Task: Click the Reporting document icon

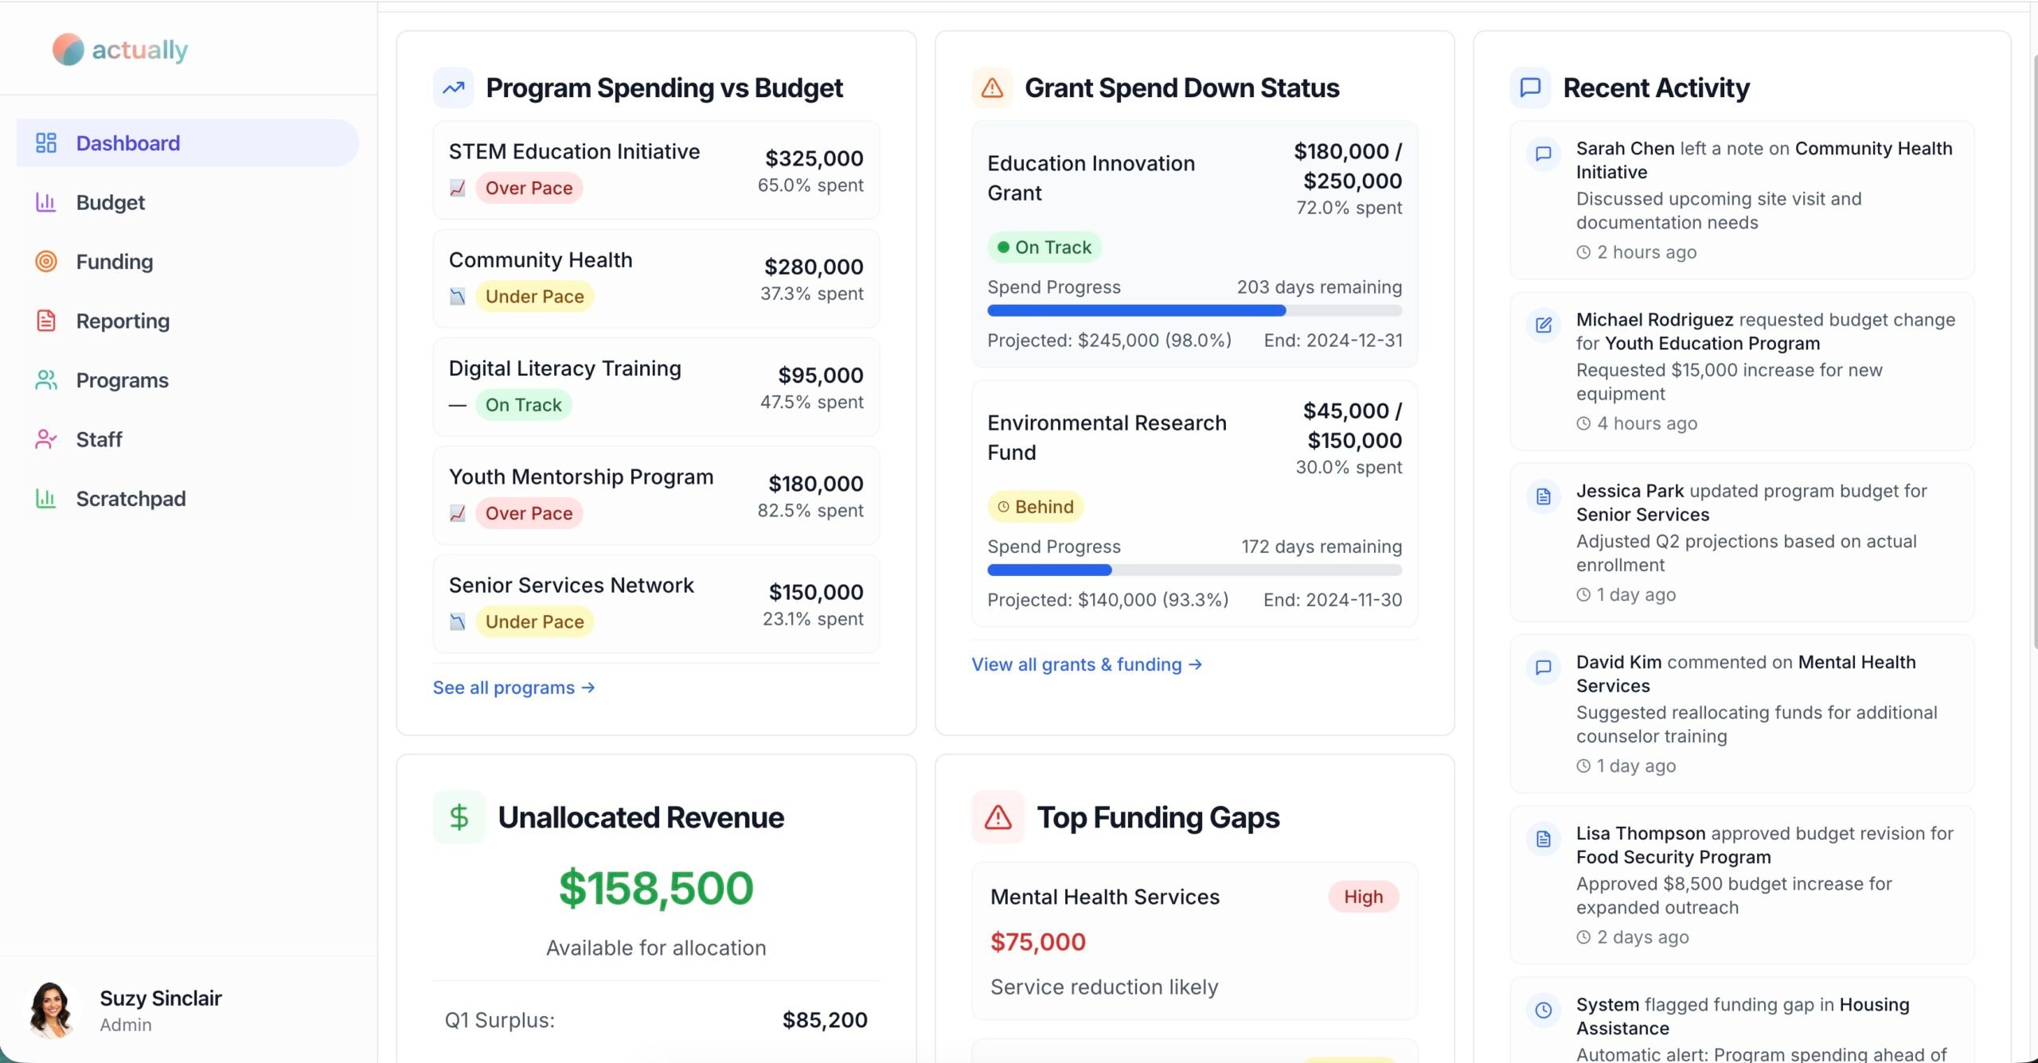Action: click(46, 321)
